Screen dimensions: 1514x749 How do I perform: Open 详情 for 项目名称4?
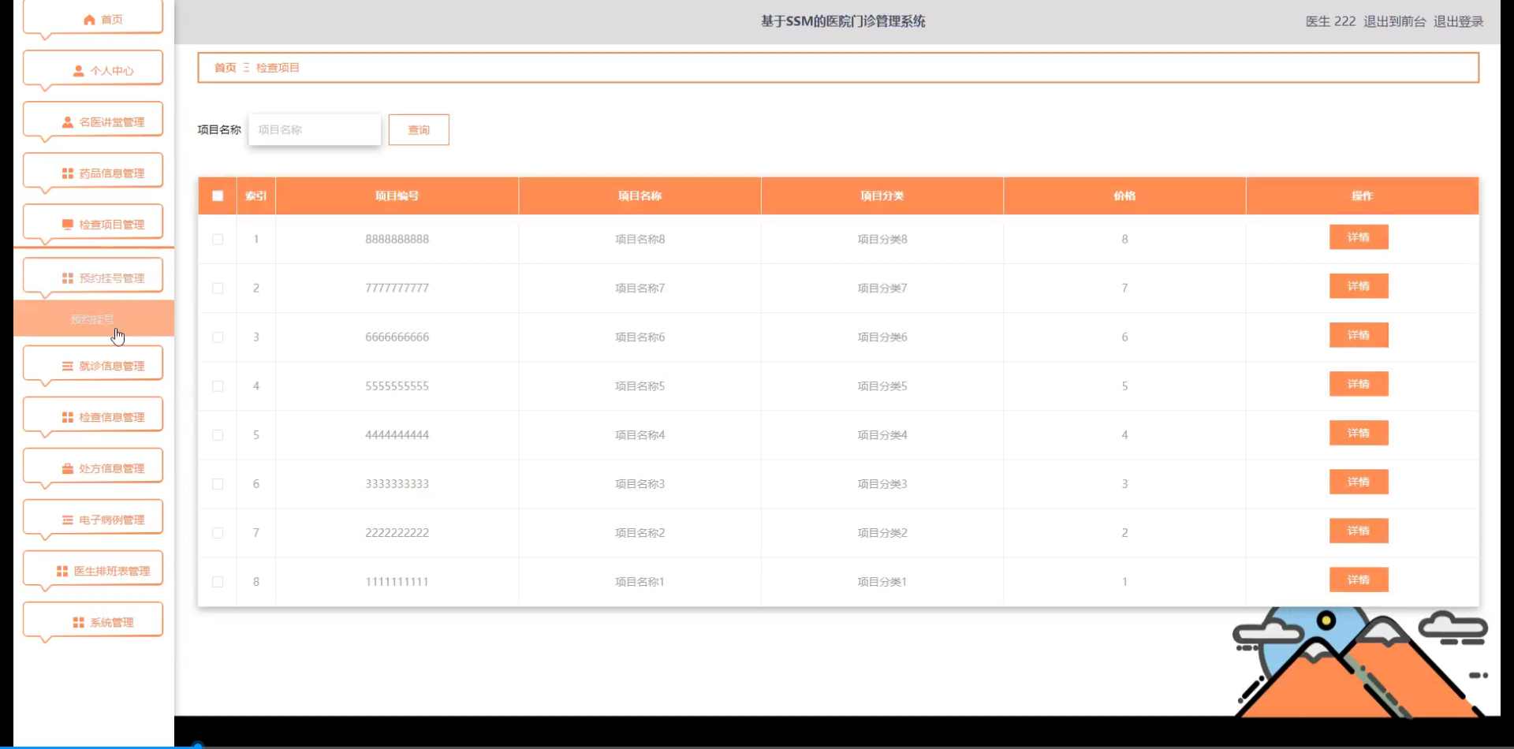tap(1359, 433)
